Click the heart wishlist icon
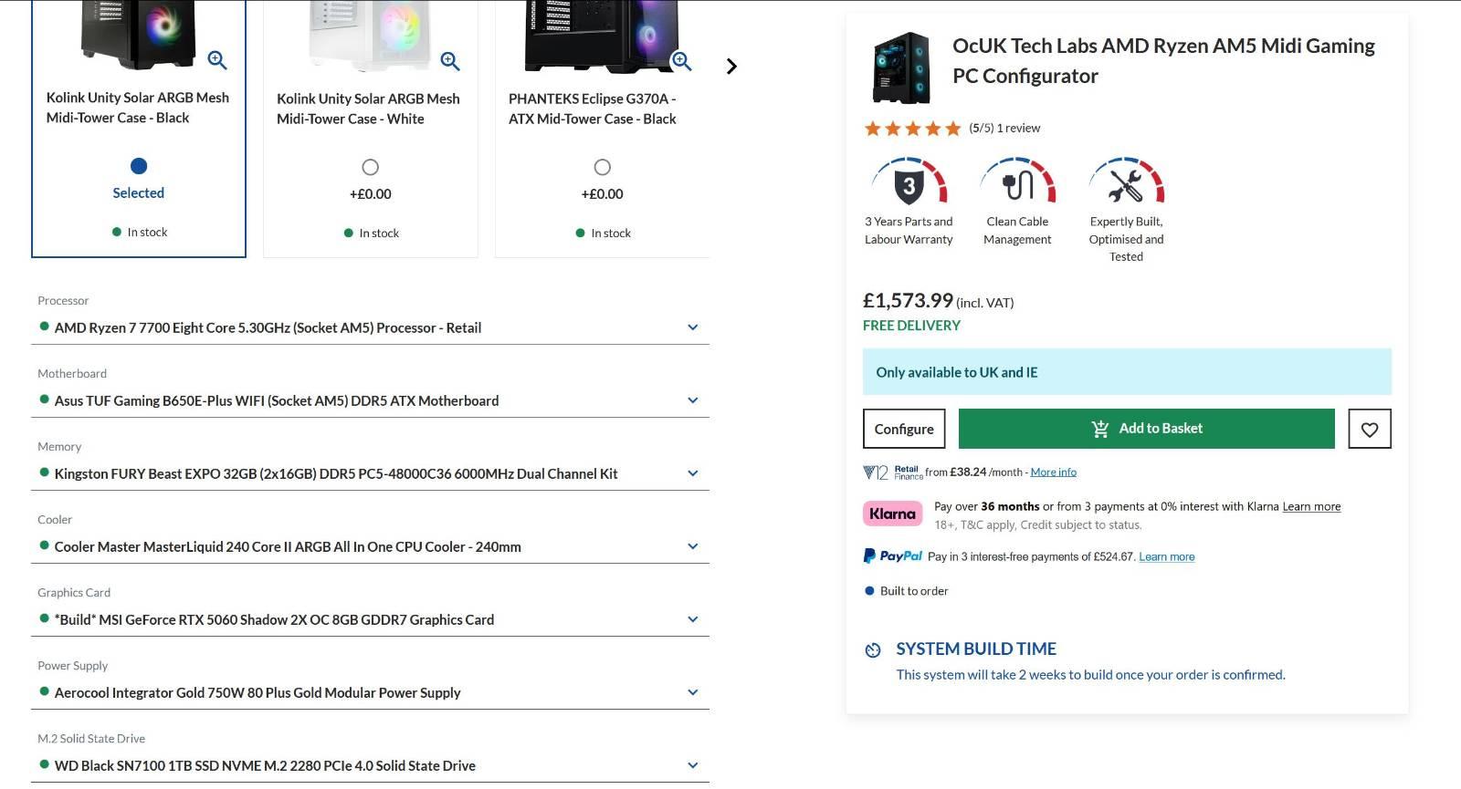The width and height of the screenshot is (1461, 789). 1369,429
